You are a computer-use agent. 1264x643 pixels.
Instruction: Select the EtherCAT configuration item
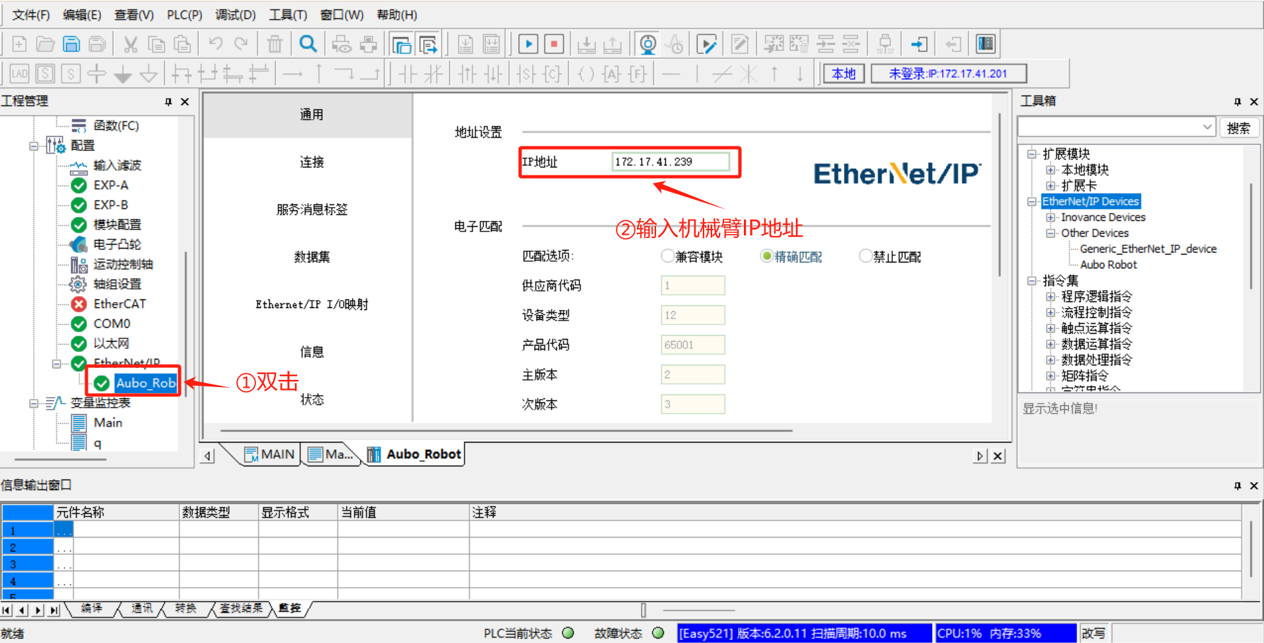pos(119,304)
